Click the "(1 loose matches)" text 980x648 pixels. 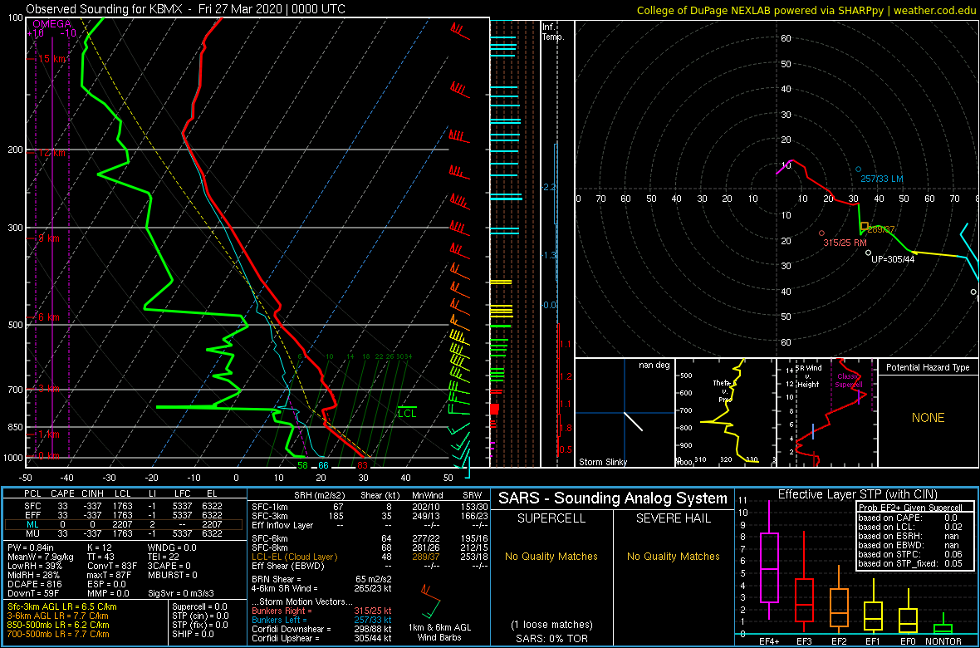(551, 624)
